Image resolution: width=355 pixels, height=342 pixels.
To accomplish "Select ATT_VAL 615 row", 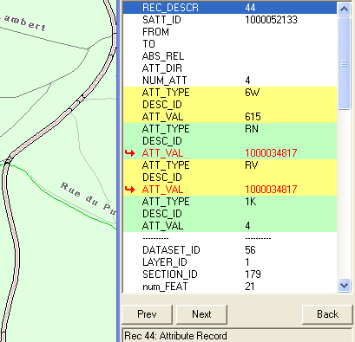I will click(230, 117).
